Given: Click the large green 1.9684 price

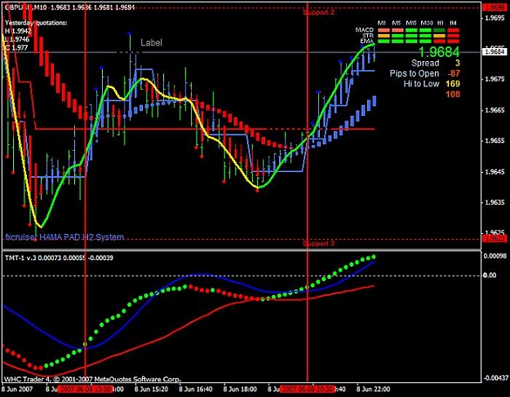Looking at the screenshot, I should tap(439, 52).
